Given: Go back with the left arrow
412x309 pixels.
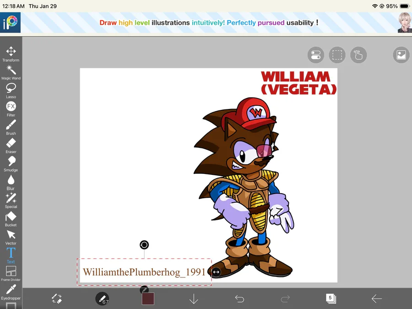Looking at the screenshot, I should click(377, 299).
